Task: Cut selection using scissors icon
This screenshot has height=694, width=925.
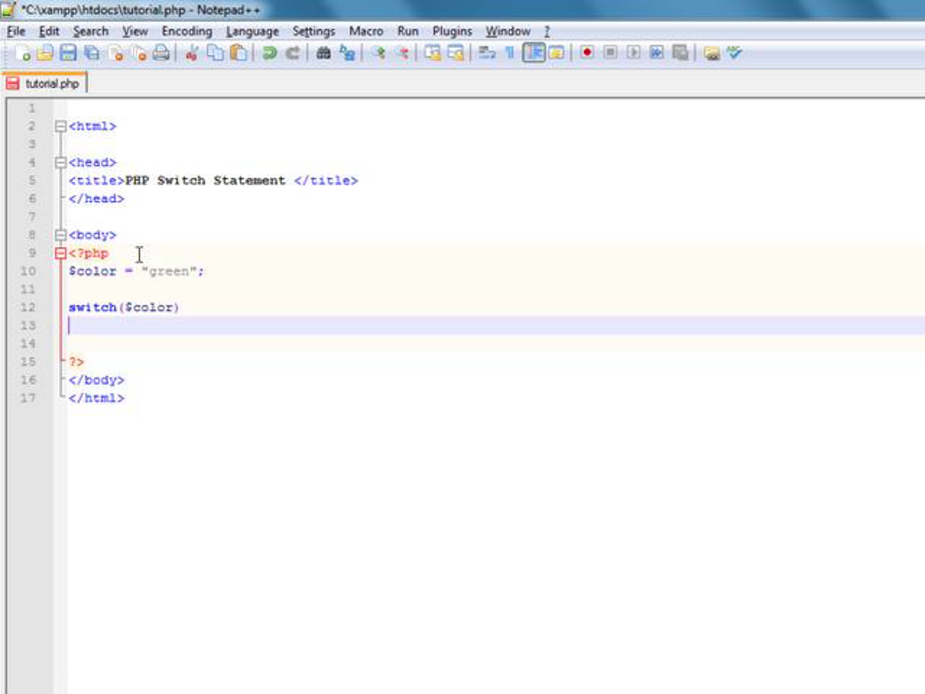Action: [x=192, y=53]
